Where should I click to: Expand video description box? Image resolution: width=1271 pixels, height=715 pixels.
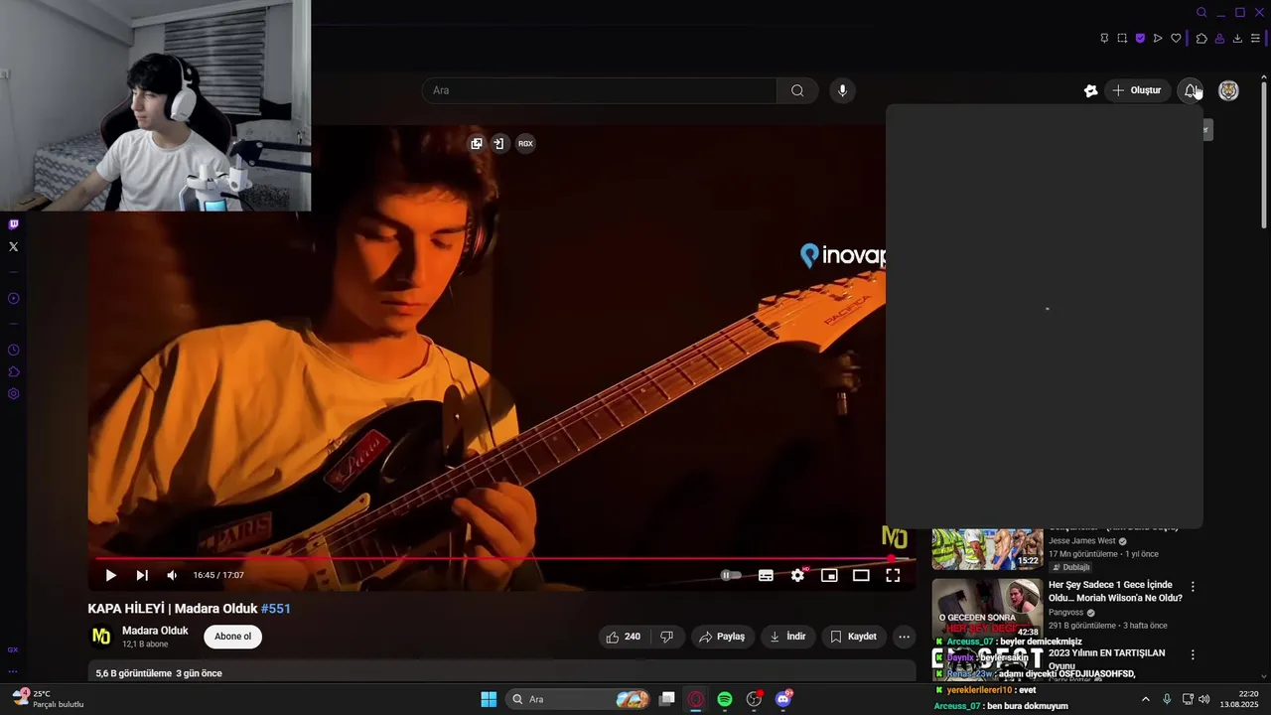tap(501, 672)
